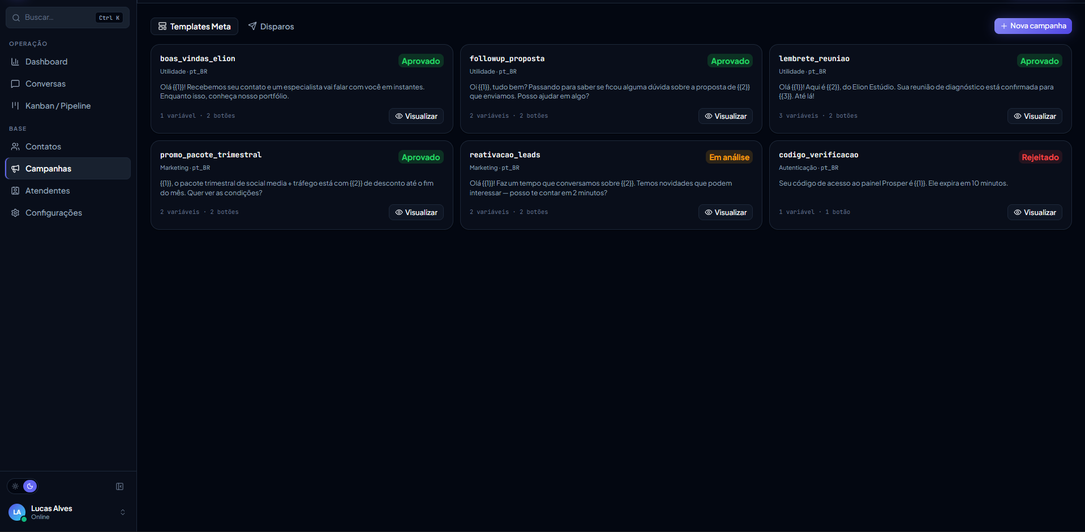Click the search magnifier icon

pos(16,18)
